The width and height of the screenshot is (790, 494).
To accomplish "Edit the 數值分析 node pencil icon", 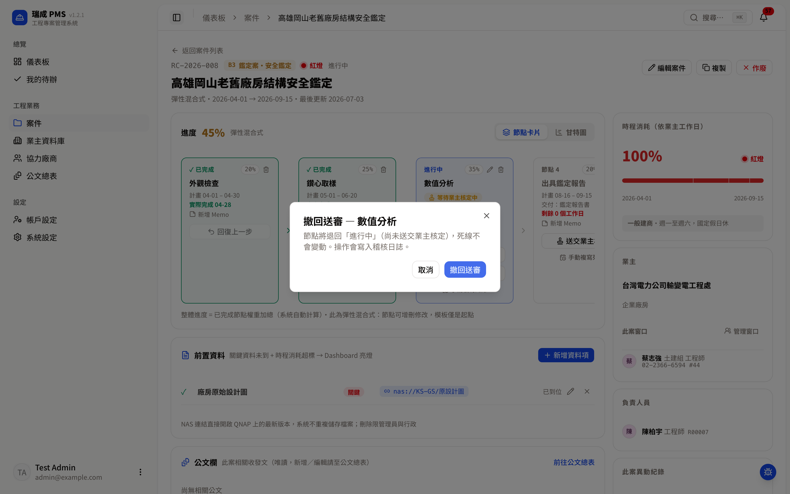I will point(490,170).
